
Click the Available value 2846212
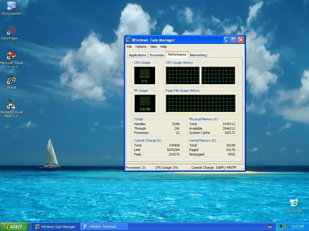click(x=229, y=128)
